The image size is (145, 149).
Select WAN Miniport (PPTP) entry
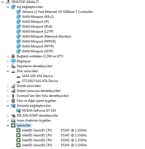point(38,46)
